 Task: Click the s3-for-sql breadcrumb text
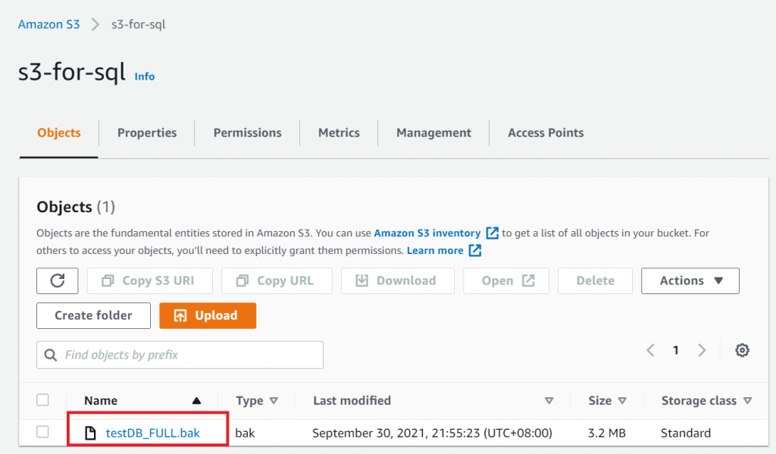[138, 24]
